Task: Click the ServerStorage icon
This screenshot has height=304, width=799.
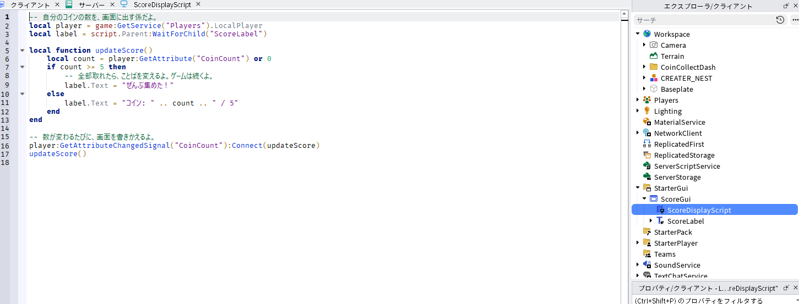Action: (646, 177)
